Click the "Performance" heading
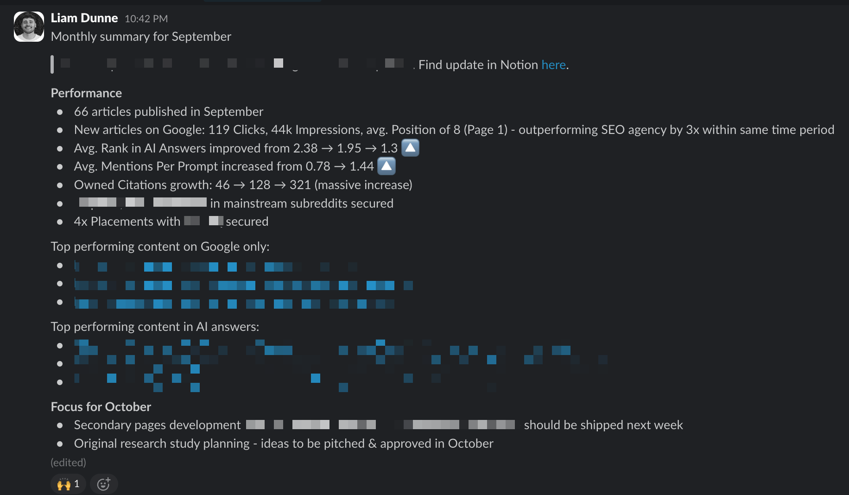The image size is (849, 495). 86,93
